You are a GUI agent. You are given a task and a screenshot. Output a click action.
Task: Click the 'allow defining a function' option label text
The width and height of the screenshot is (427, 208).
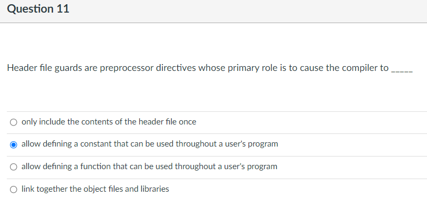pyautogui.click(x=149, y=167)
